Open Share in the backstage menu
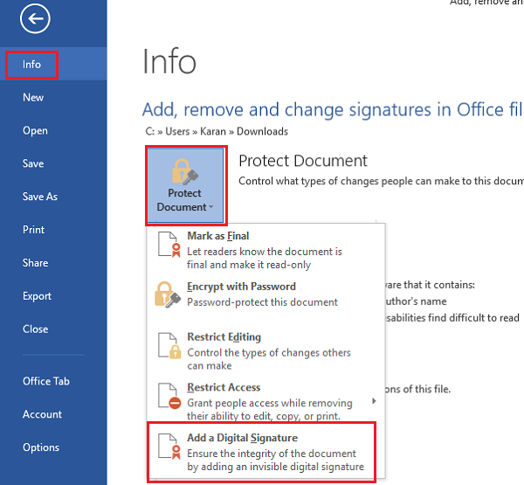The image size is (524, 485). pyautogui.click(x=35, y=262)
